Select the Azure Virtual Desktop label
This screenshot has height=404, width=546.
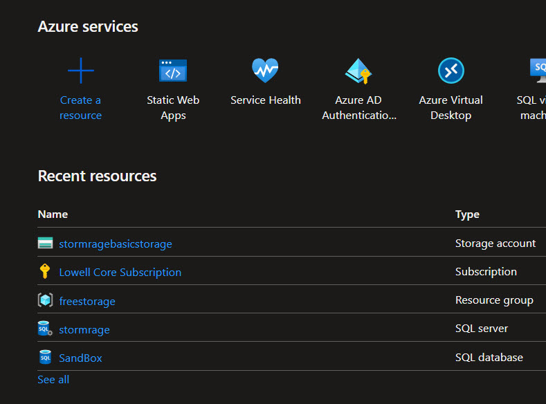pyautogui.click(x=451, y=107)
